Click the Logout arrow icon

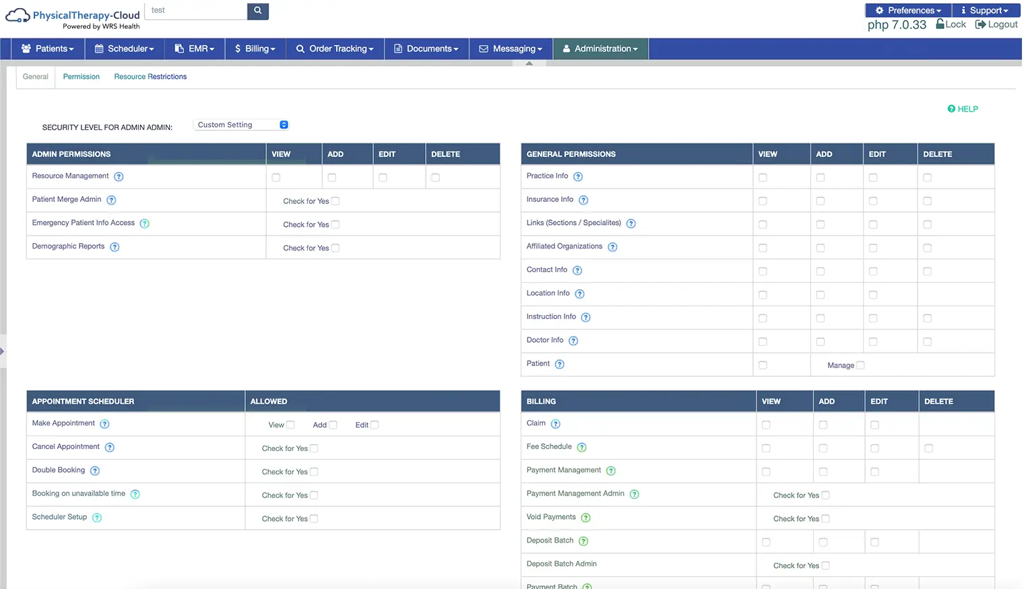982,24
